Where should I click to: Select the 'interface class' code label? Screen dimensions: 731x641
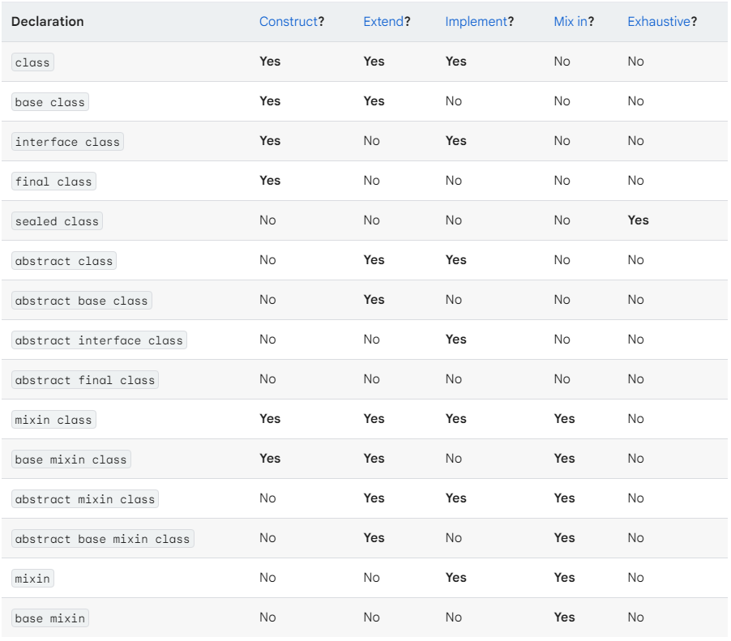(67, 142)
